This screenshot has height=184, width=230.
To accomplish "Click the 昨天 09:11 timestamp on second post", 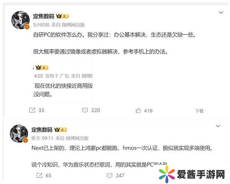I will tap(42, 138).
